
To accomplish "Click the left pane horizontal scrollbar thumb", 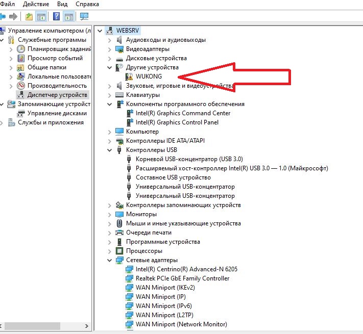I will click(x=32, y=326).
